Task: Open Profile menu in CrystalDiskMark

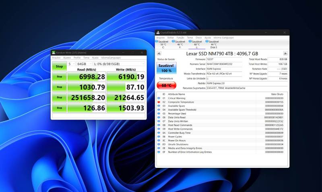Action: [77, 58]
